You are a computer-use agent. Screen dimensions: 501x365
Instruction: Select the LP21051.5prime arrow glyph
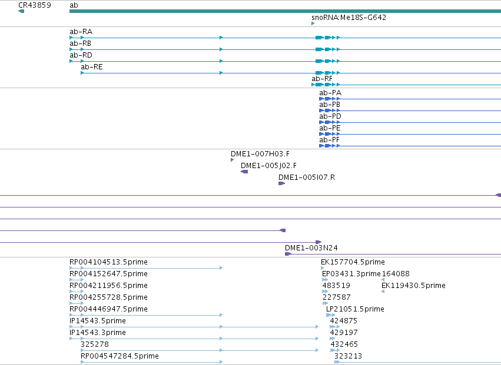pyautogui.click(x=330, y=315)
